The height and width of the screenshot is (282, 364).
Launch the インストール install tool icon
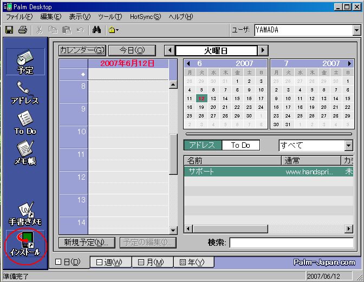(x=25, y=244)
